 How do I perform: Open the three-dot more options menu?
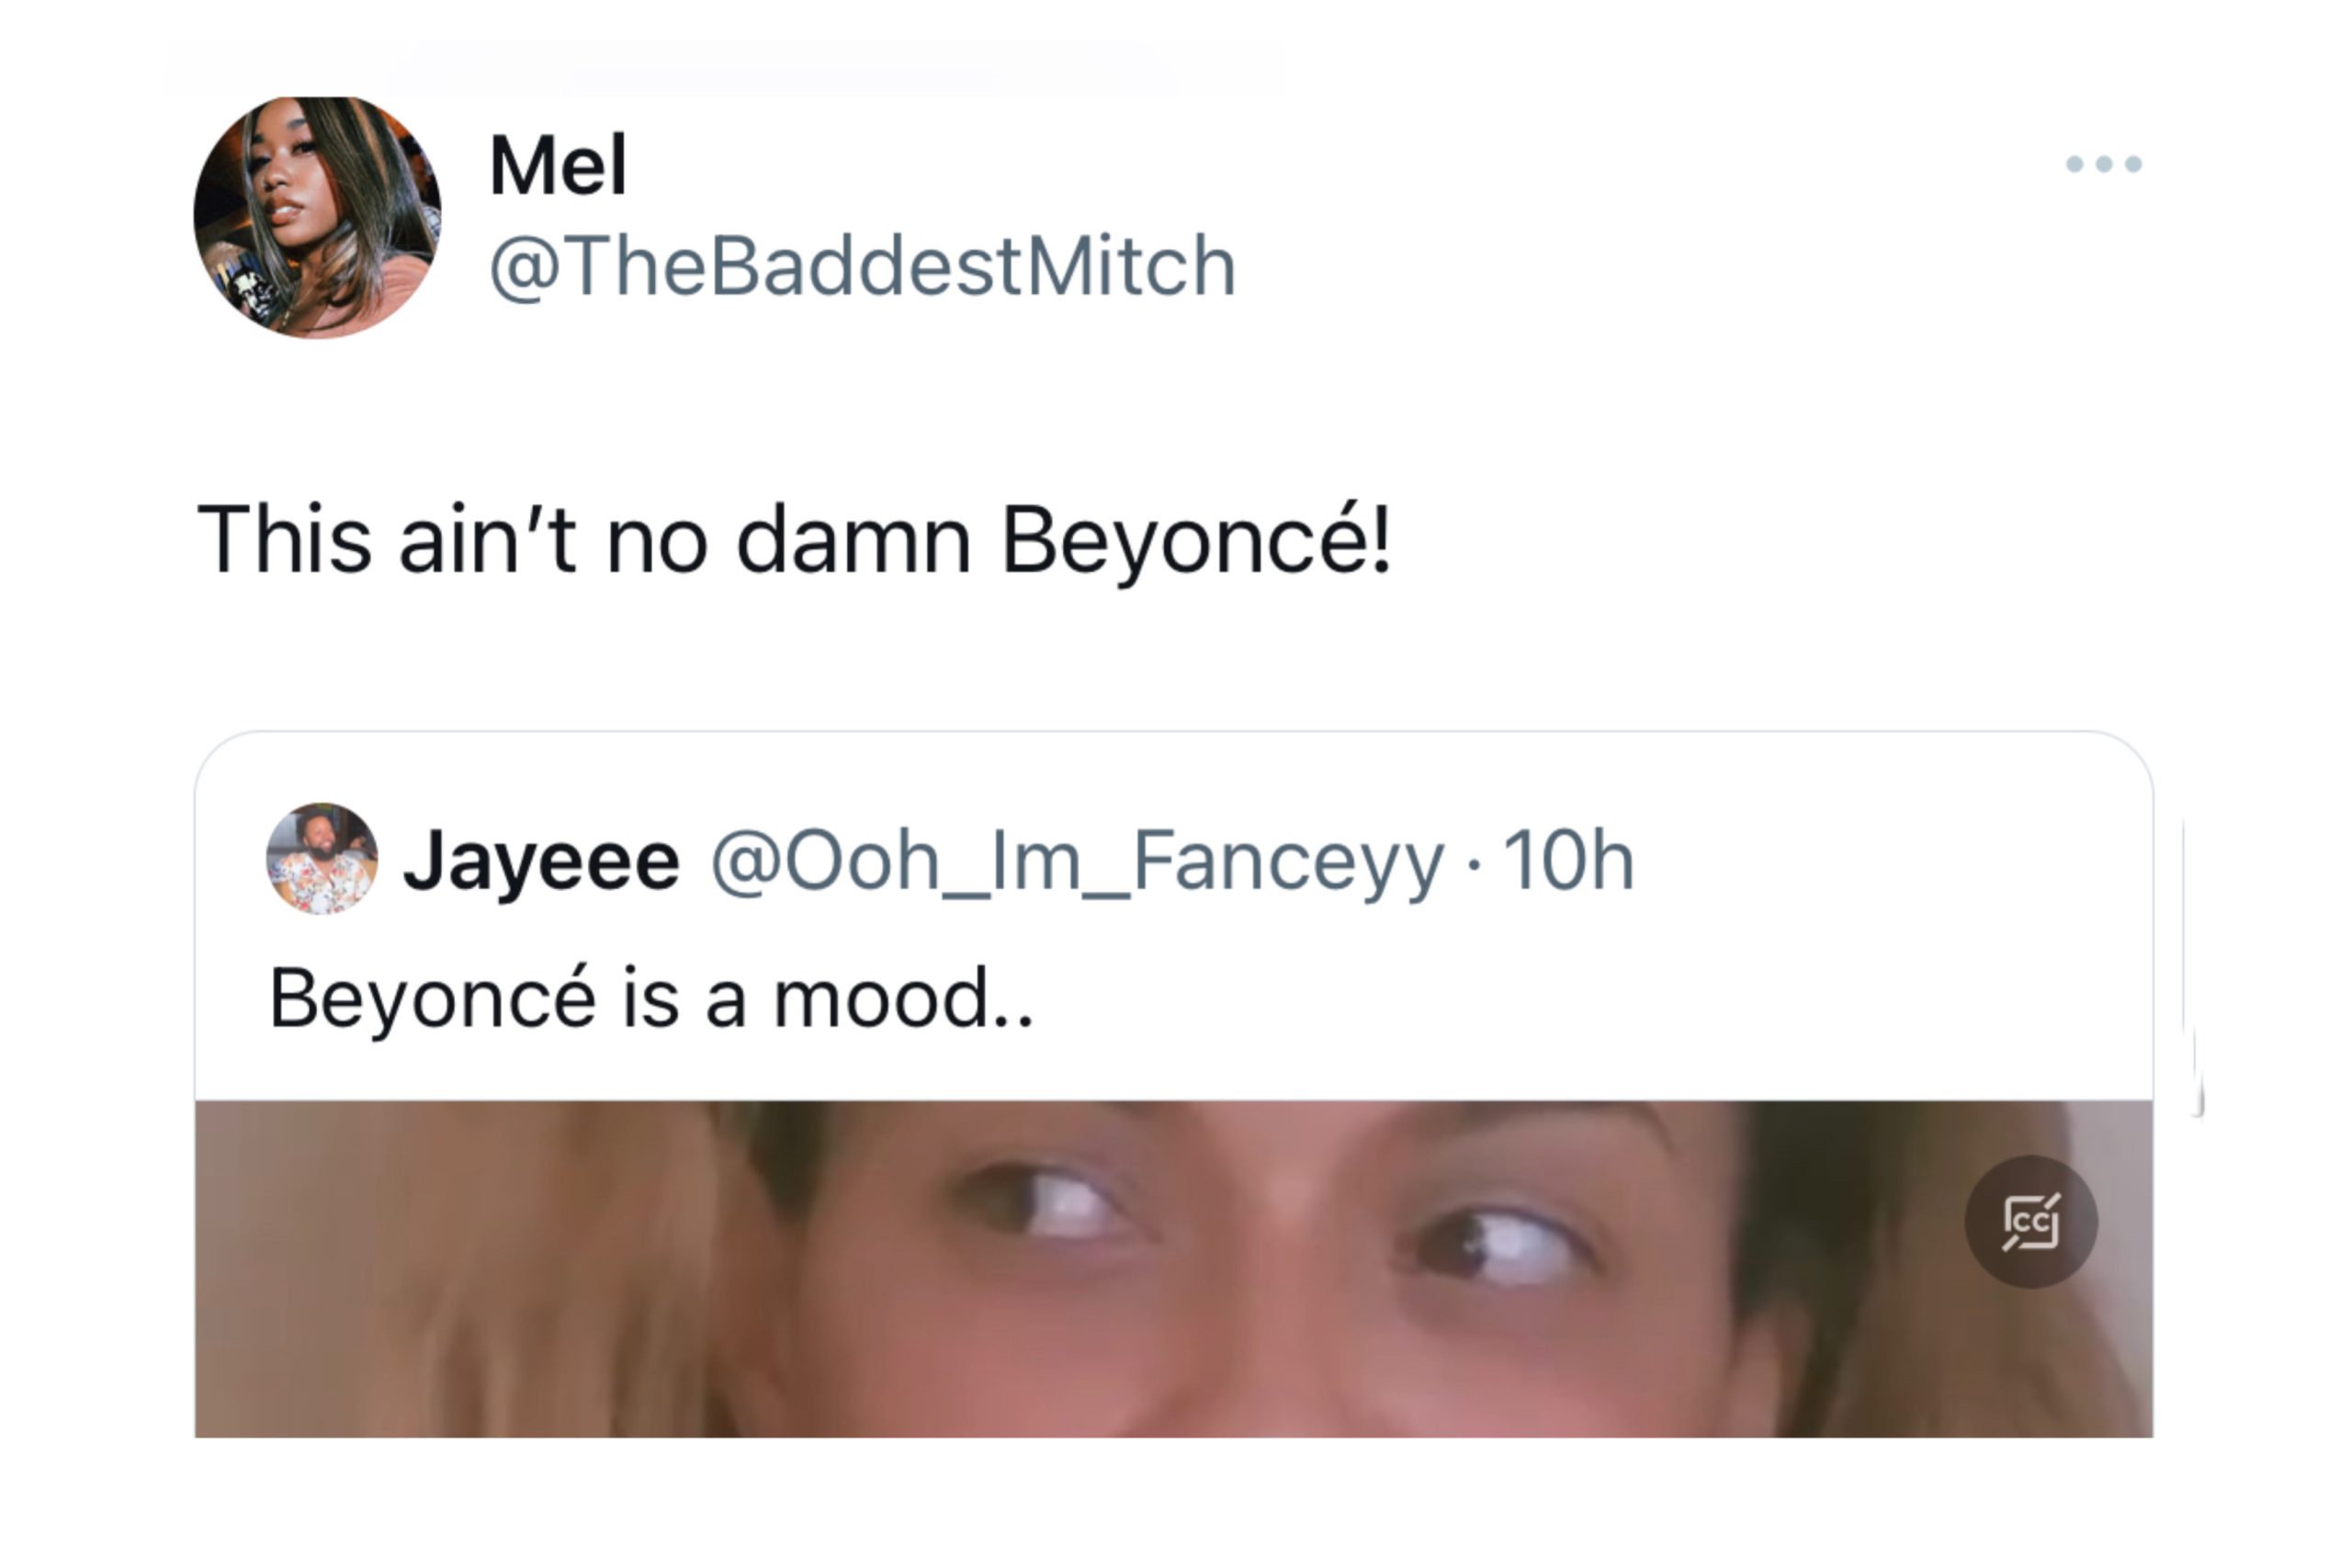pyautogui.click(x=2103, y=164)
